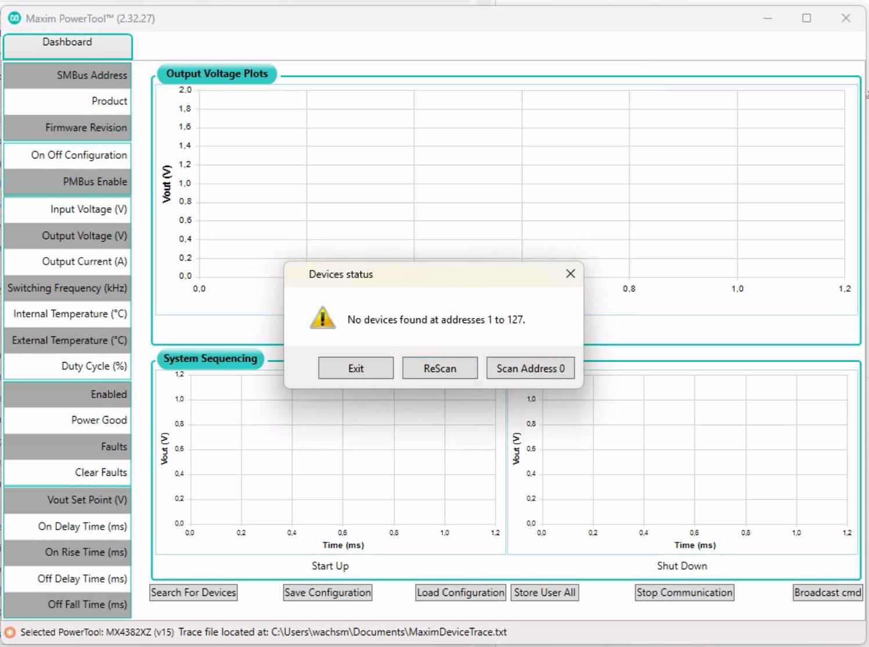Click the Vout Set Point (V) row
Image resolution: width=869 pixels, height=647 pixels.
pyautogui.click(x=67, y=500)
